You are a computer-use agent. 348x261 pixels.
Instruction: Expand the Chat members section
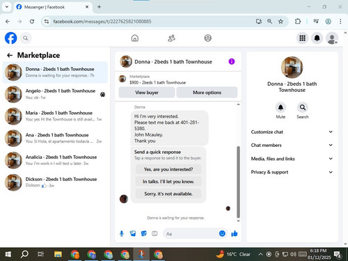(x=292, y=145)
